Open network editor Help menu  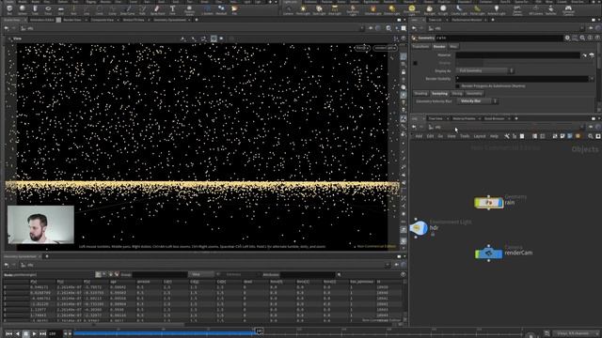(x=494, y=136)
